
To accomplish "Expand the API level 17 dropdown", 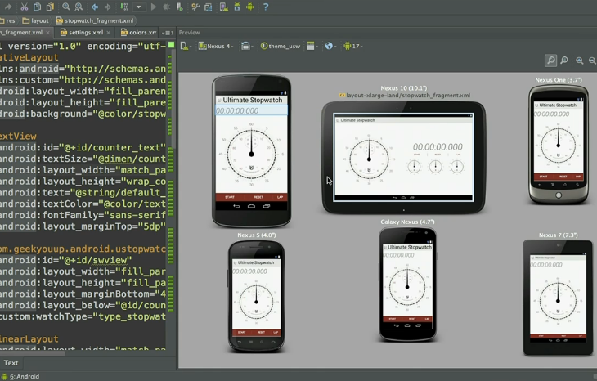I will pyautogui.click(x=353, y=46).
